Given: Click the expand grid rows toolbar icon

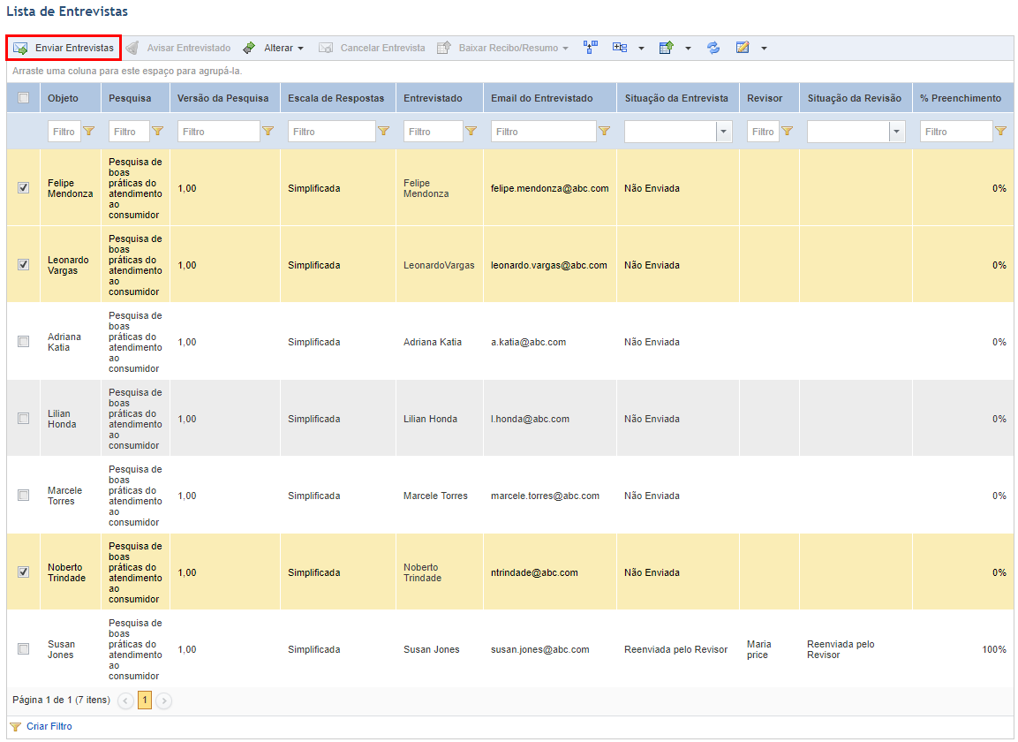Looking at the screenshot, I should tap(620, 48).
